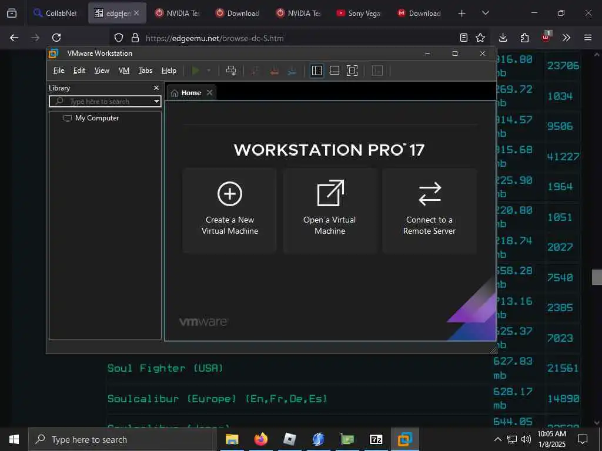
Task: Open the Soul Fighter (USA) link
Action: coord(165,368)
